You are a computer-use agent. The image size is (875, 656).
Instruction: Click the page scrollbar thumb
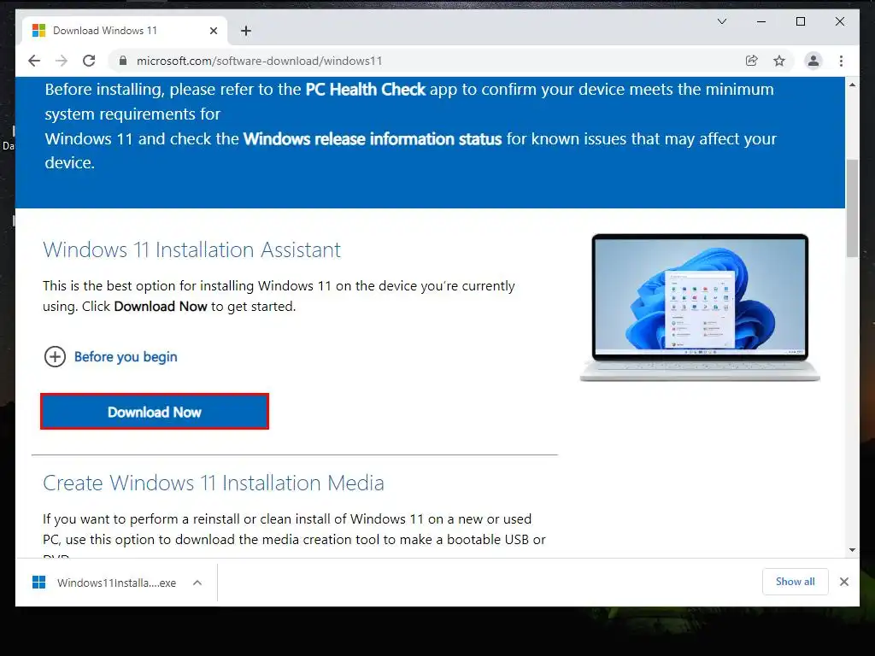tap(852, 208)
